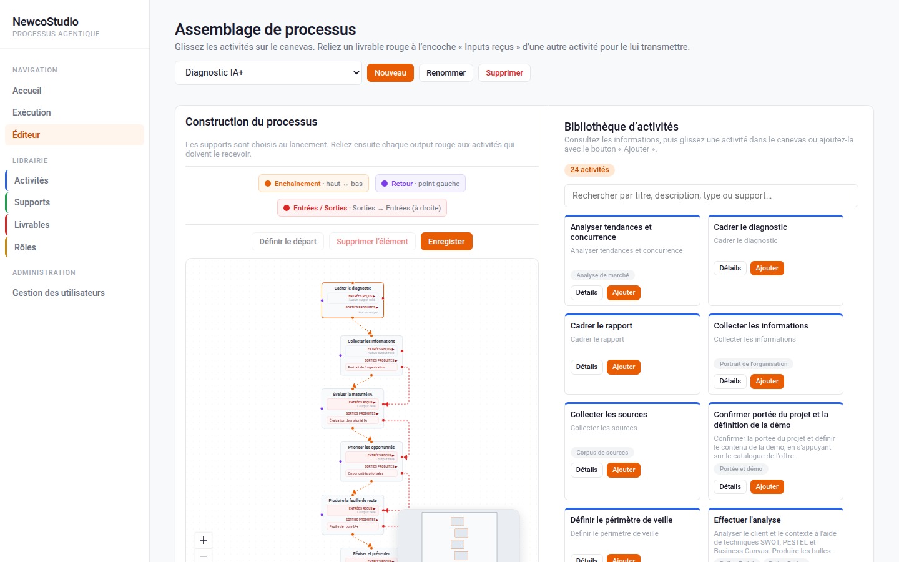Select the Cadrer le diagnostic node on canvas

coord(353,300)
